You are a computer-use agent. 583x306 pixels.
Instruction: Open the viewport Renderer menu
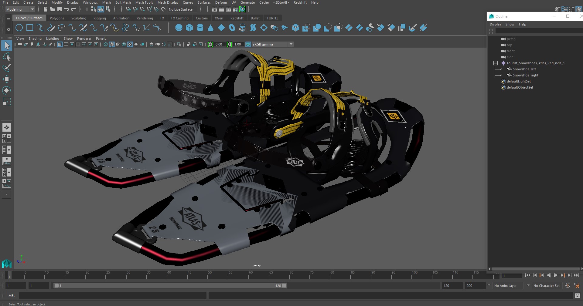pos(84,39)
